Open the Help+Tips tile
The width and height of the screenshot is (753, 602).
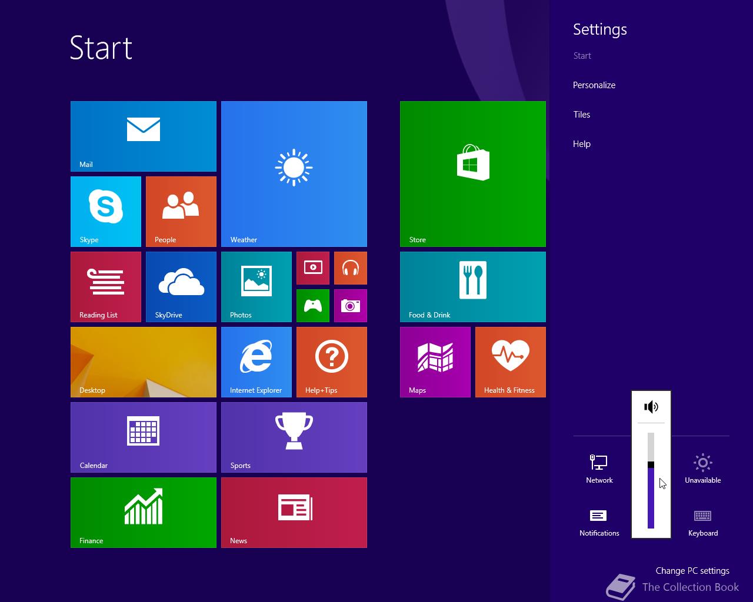[x=332, y=362]
